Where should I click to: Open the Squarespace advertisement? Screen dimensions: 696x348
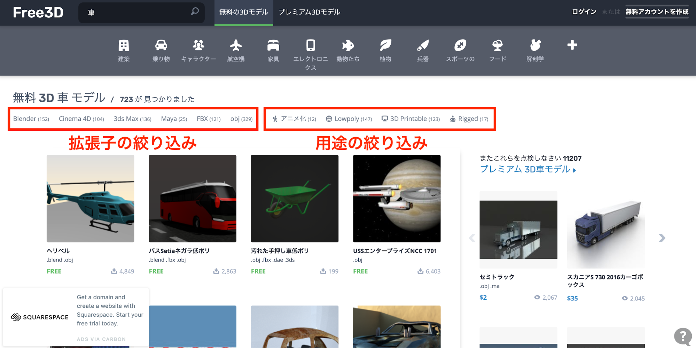pos(76,317)
